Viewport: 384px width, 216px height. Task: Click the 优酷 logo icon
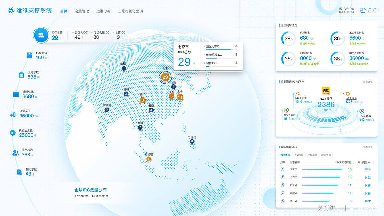(x=362, y=111)
